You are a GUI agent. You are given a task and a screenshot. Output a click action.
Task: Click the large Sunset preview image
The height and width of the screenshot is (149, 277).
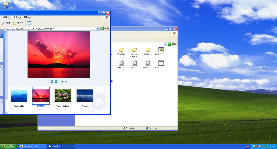(59, 55)
